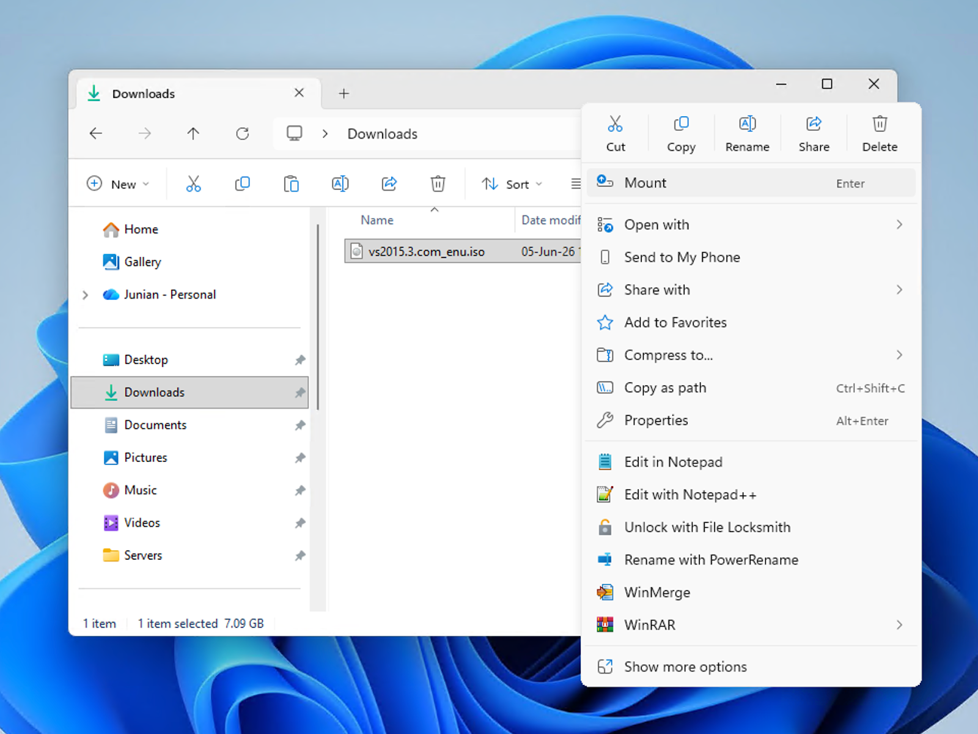Open the Sort dropdown
978x734 pixels.
point(512,183)
